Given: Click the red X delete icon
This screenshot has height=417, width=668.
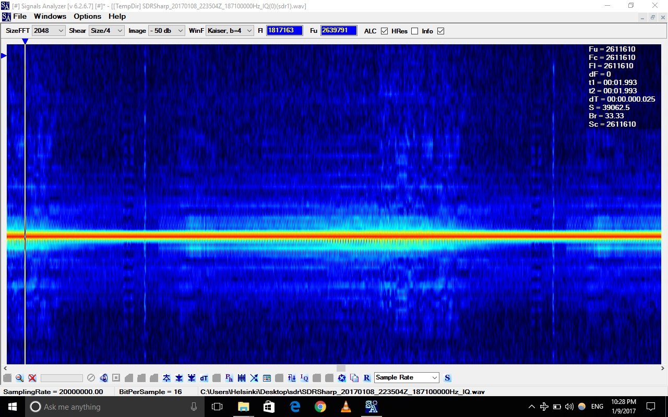Looking at the screenshot, I should tap(32, 378).
